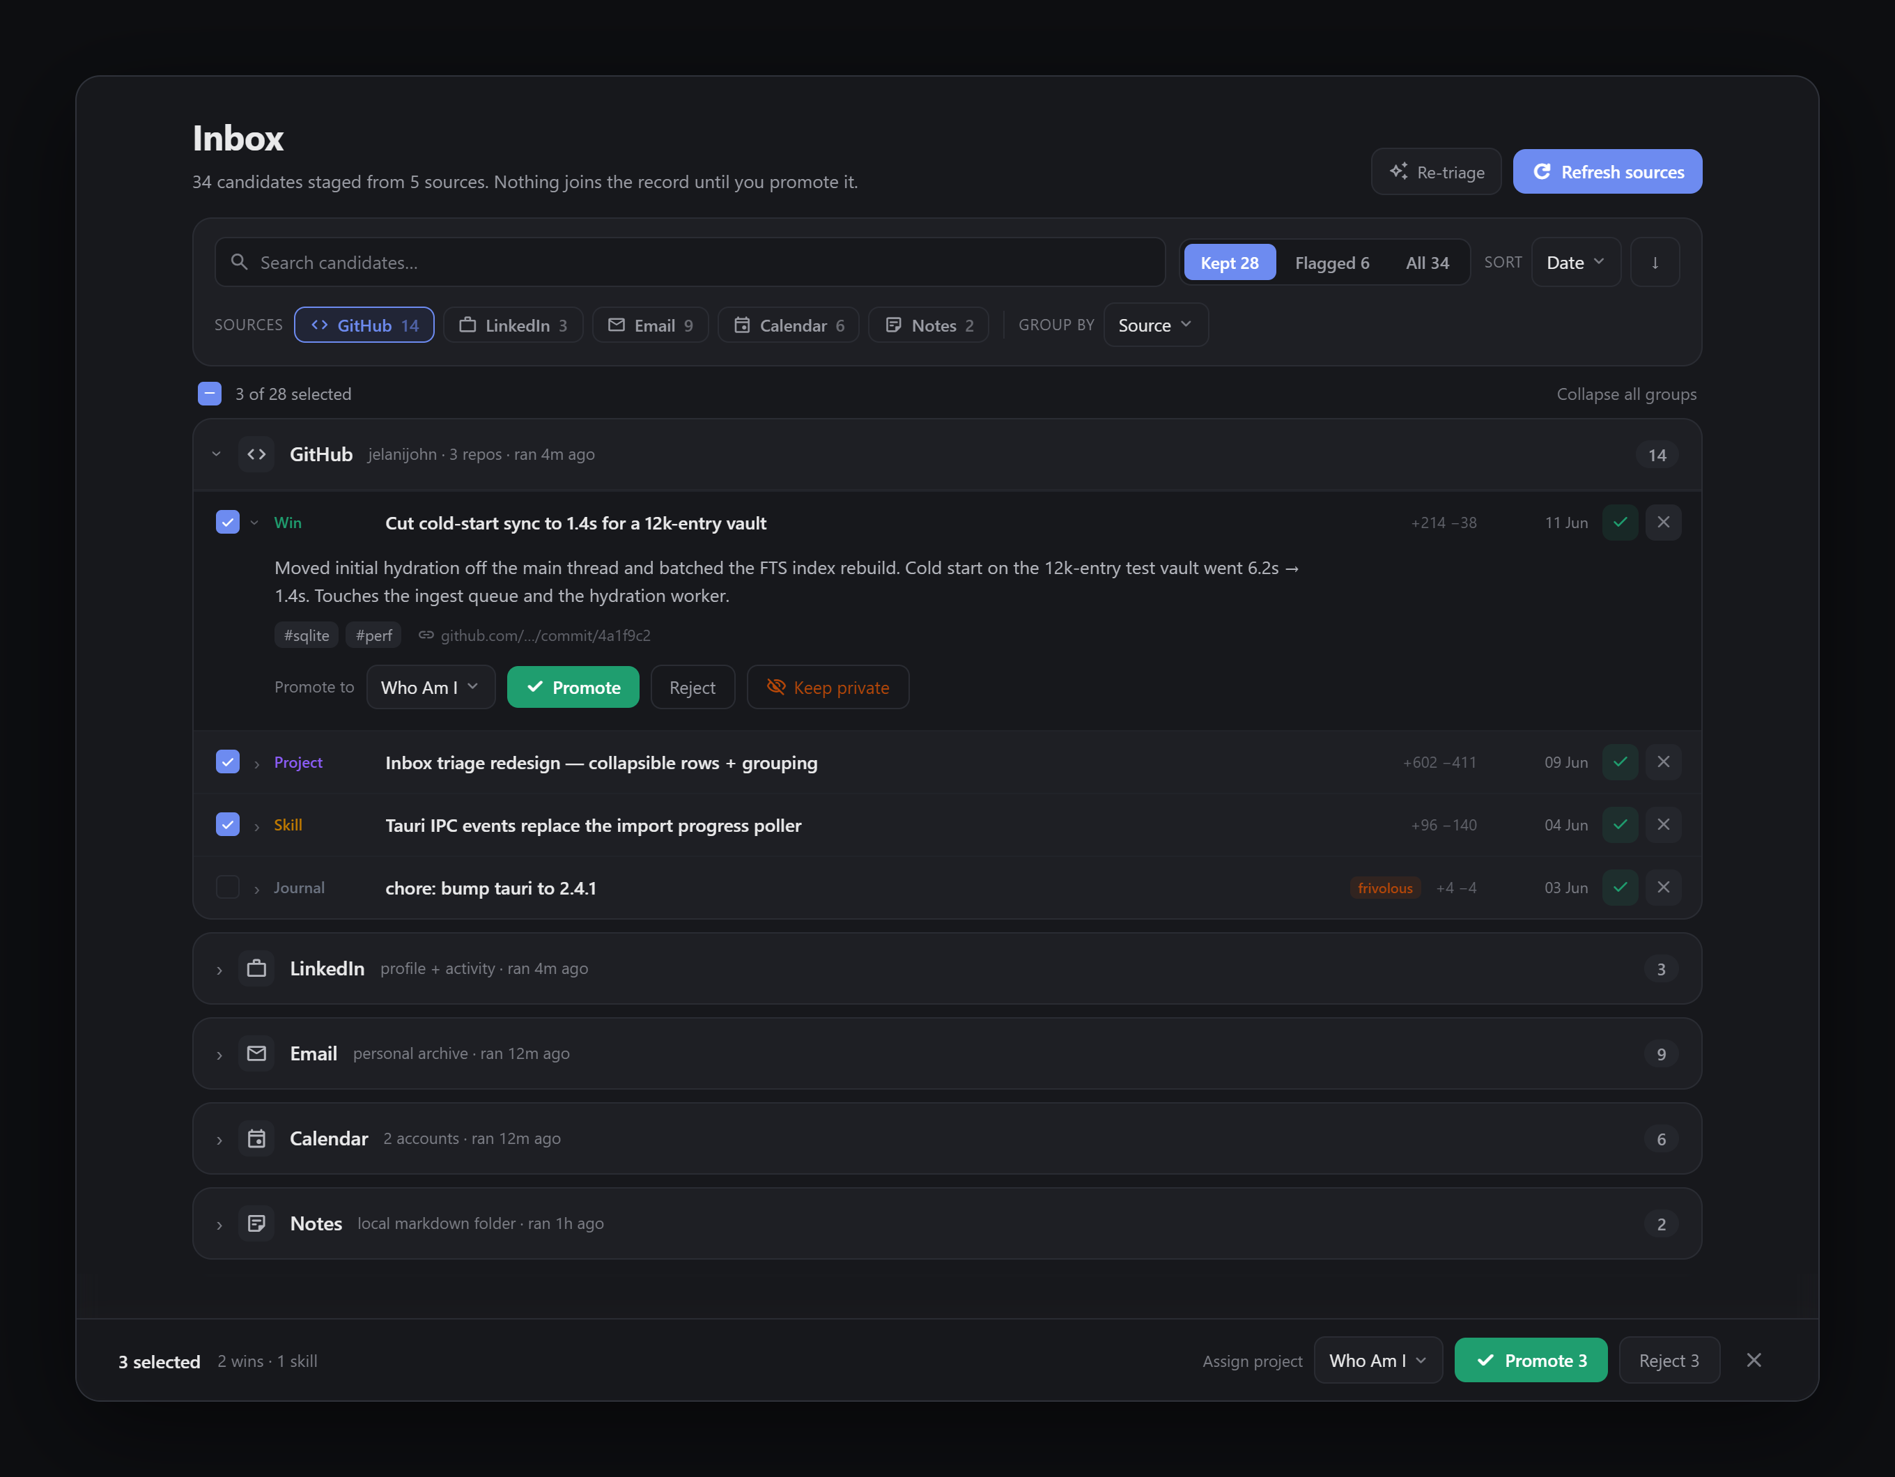Open the Promote to Who Am I dropdown
The width and height of the screenshot is (1895, 1477).
click(431, 688)
